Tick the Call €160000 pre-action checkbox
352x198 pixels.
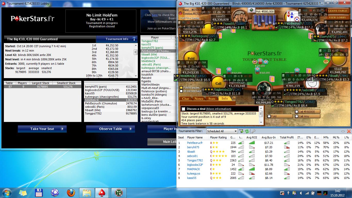coord(297,112)
